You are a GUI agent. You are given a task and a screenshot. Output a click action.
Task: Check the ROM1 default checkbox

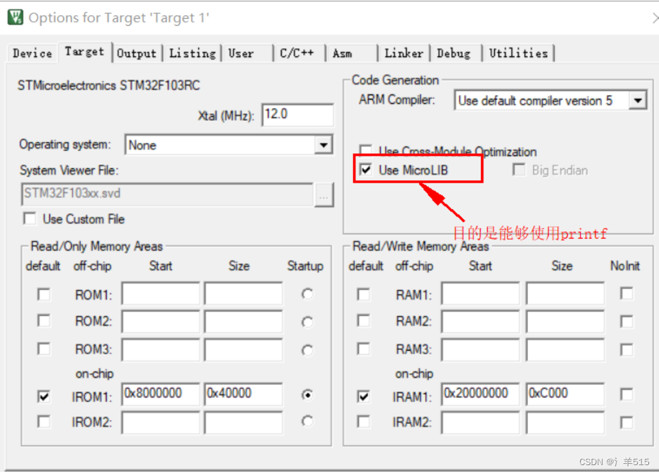click(x=44, y=294)
